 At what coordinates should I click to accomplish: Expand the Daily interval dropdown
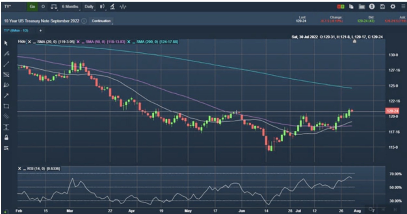[x=89, y=7]
